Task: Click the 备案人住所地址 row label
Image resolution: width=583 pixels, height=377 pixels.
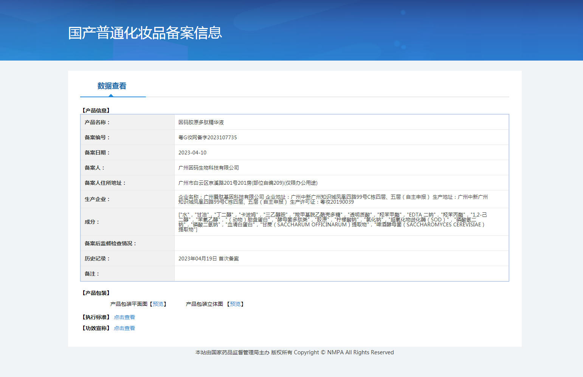Action: click(105, 183)
